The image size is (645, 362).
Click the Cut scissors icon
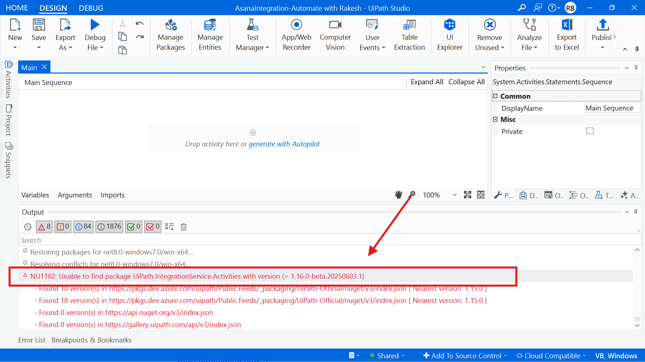(x=122, y=23)
